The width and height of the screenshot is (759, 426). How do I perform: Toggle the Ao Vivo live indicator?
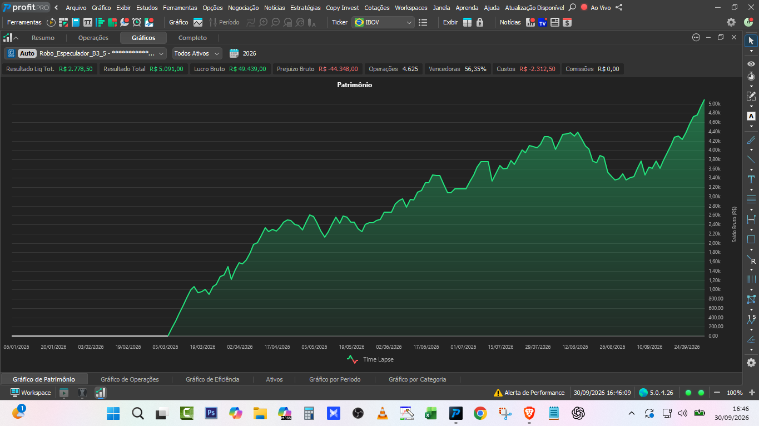(596, 8)
